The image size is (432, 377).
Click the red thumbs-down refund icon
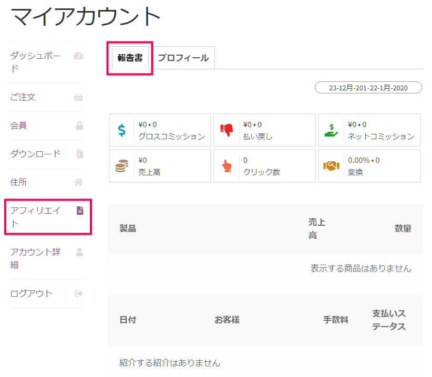click(227, 130)
